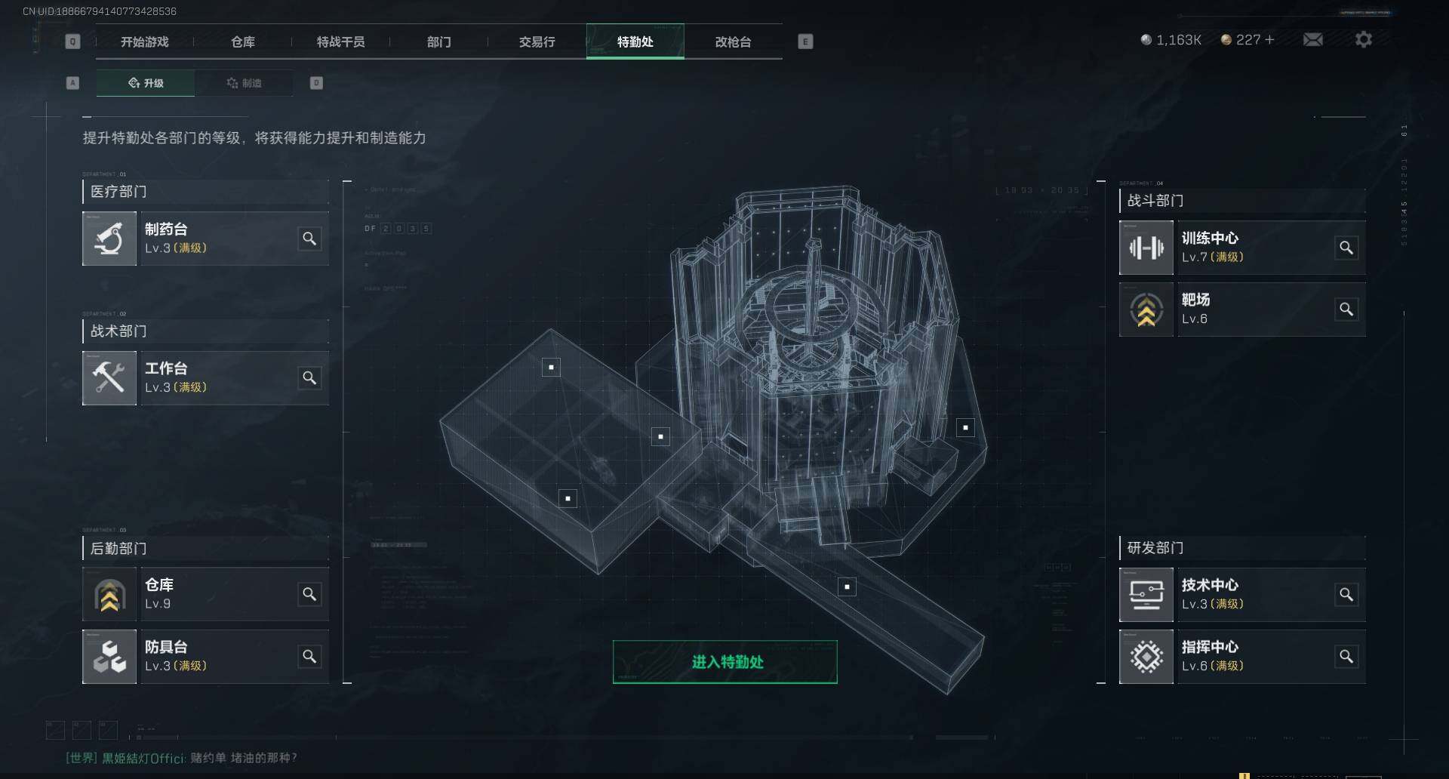Inspect 仓库 Lv.9 with magnifier button
The height and width of the screenshot is (779, 1449).
coord(309,595)
